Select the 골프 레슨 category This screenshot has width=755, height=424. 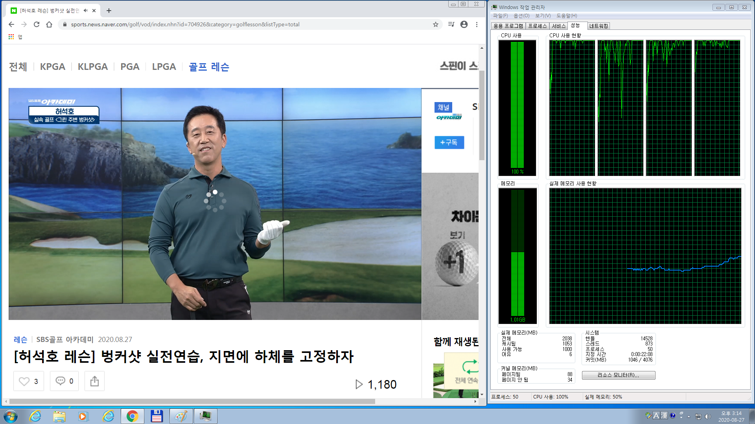pos(209,67)
